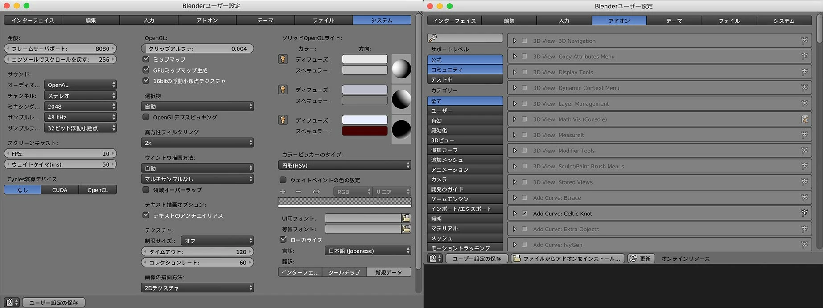Disable the ミップマップ checkbox
The image size is (823, 308).
click(146, 59)
